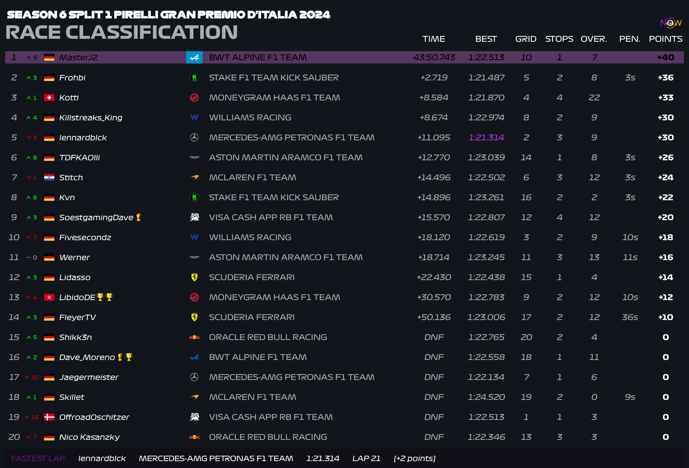Screen dimensions: 689x468
Task: Click the Aston Martin logo beside TDFKAOlli
Action: point(194,157)
